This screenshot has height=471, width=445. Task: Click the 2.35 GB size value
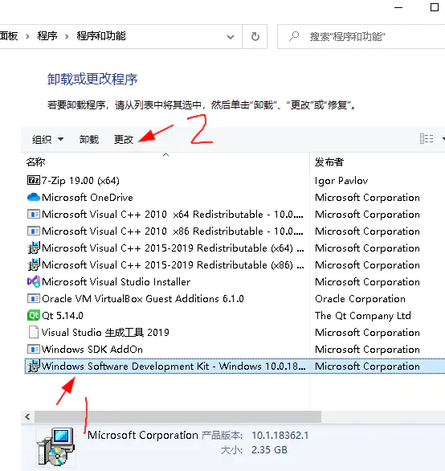pos(269,449)
